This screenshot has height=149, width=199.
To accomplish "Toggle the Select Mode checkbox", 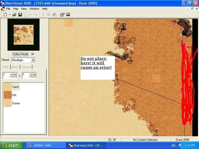I will point(33,54).
